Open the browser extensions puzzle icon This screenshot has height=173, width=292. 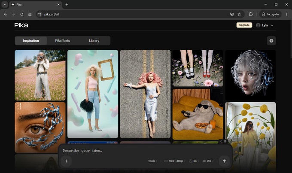pyautogui.click(x=251, y=14)
